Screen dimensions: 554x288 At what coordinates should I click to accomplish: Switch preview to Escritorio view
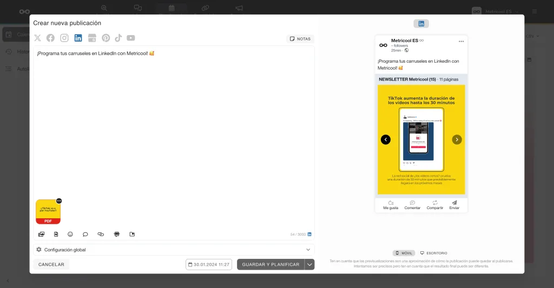pyautogui.click(x=433, y=253)
